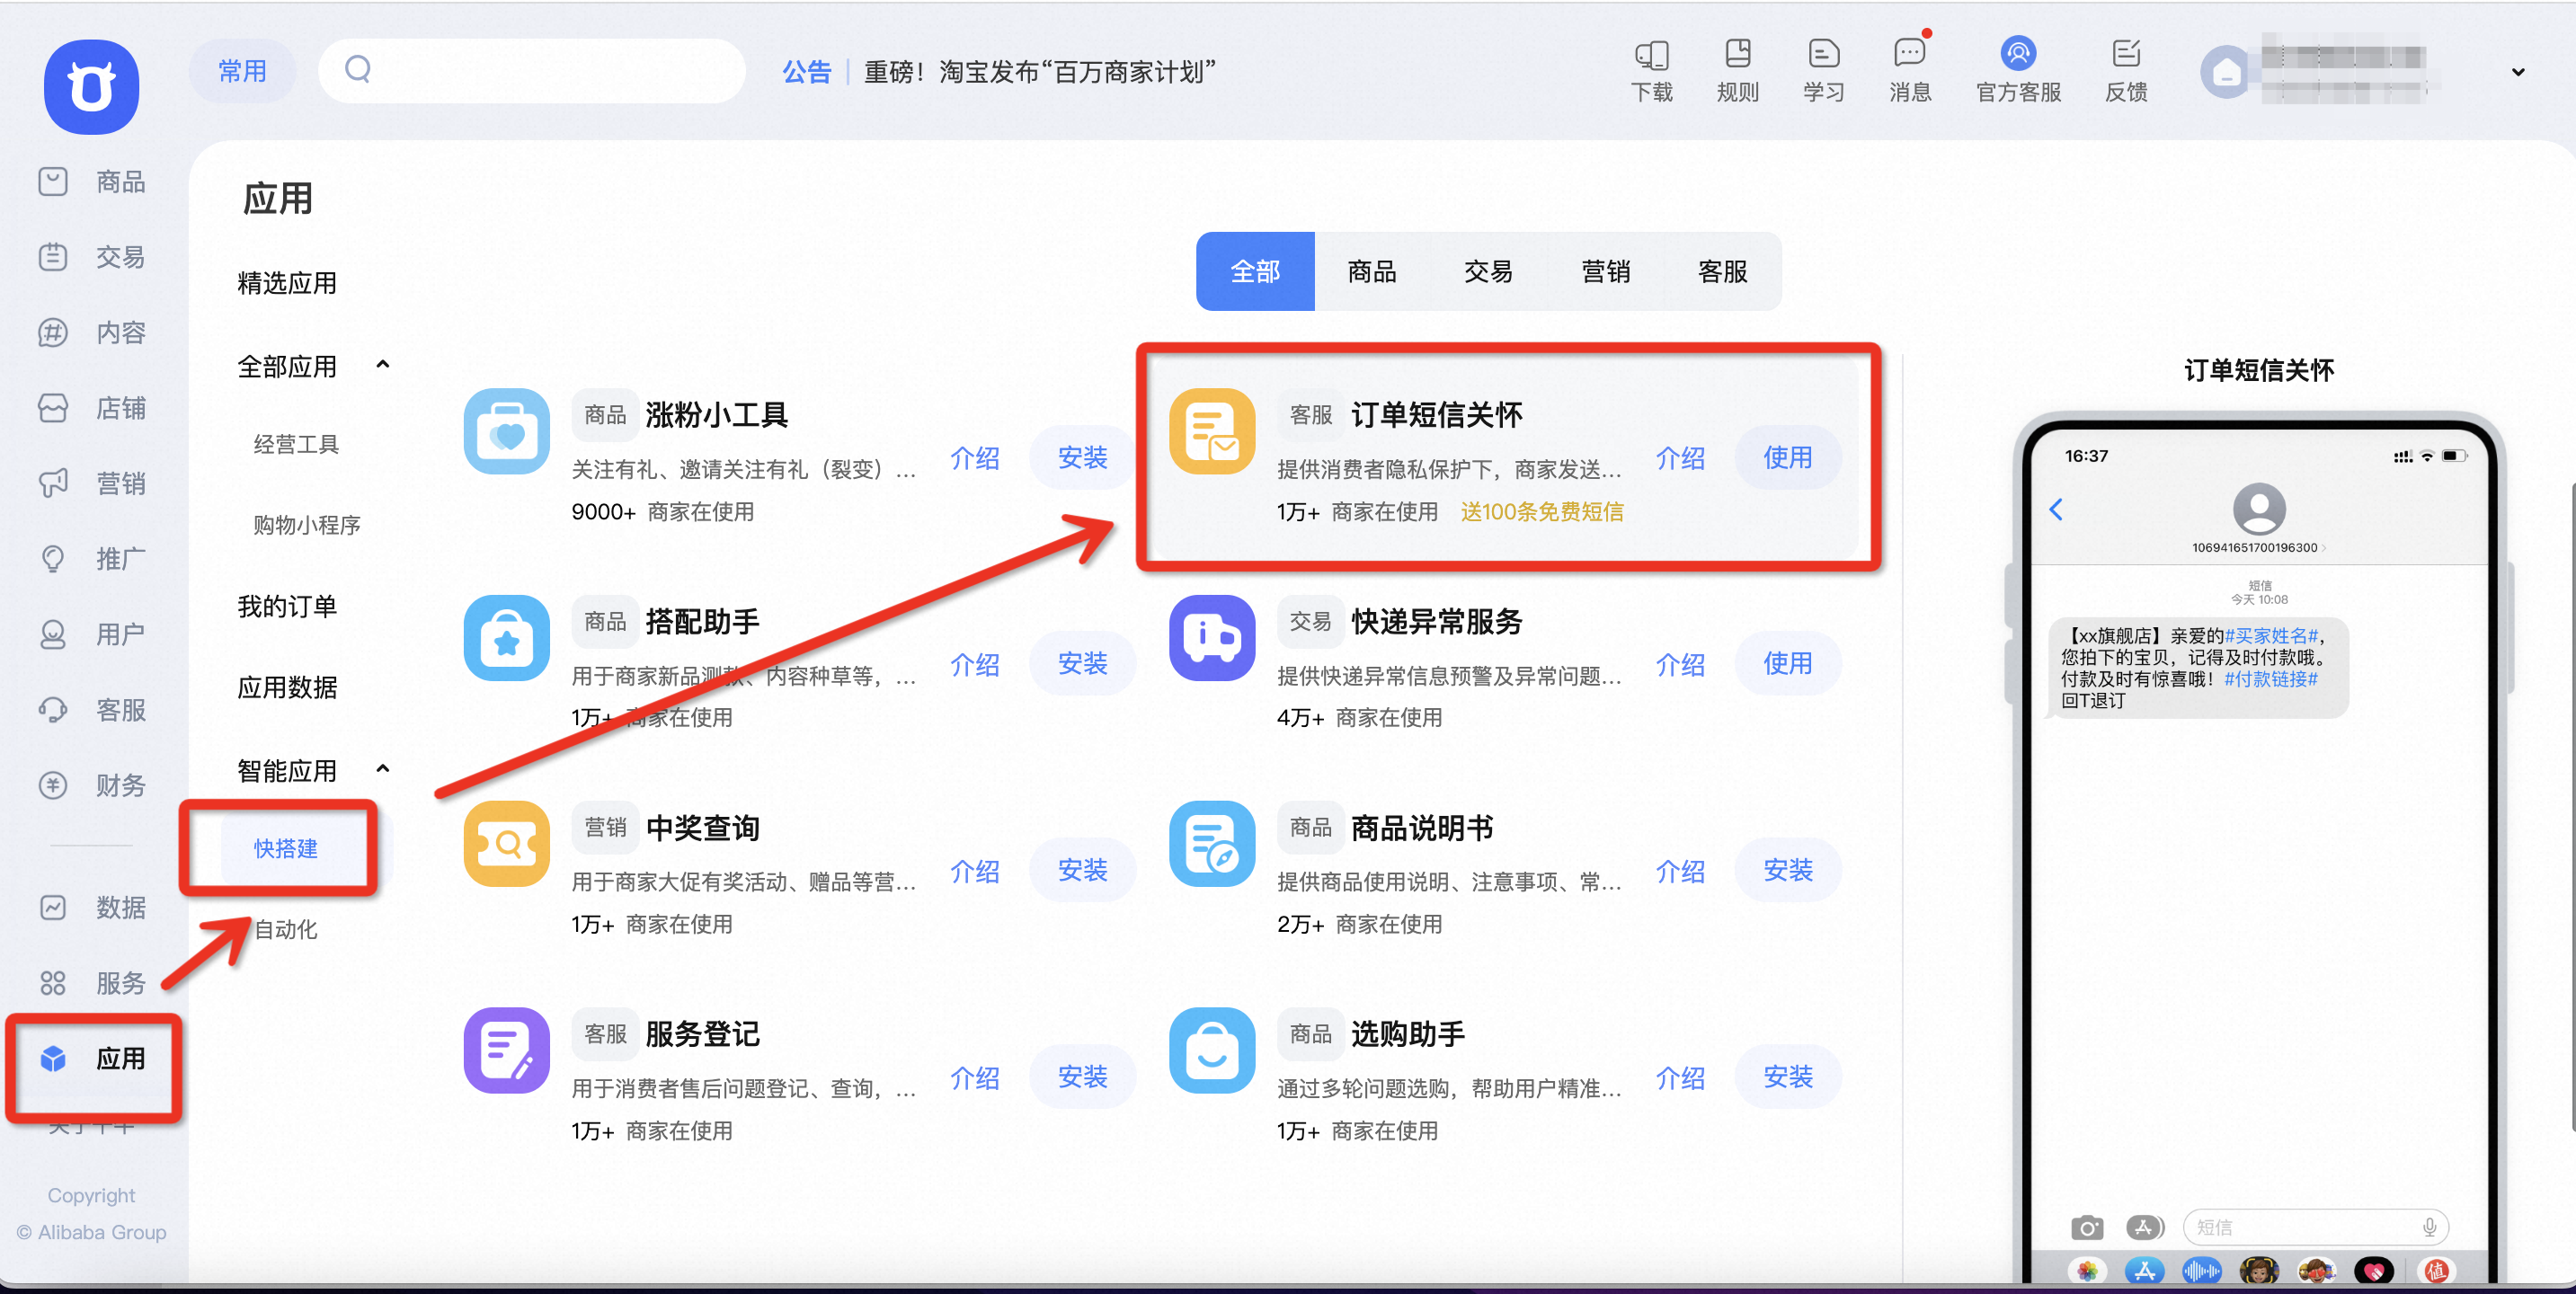Select 经营工具 submenu item
The width and height of the screenshot is (2576, 1294).
click(296, 444)
